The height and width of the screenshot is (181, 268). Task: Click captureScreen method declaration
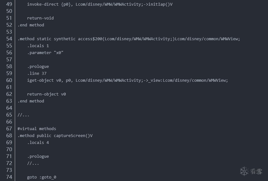point(55,135)
